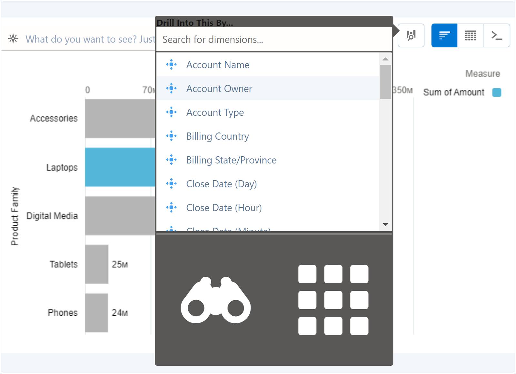Pick Billing State/Province dimension
This screenshot has height=374, width=516.
coord(268,160)
